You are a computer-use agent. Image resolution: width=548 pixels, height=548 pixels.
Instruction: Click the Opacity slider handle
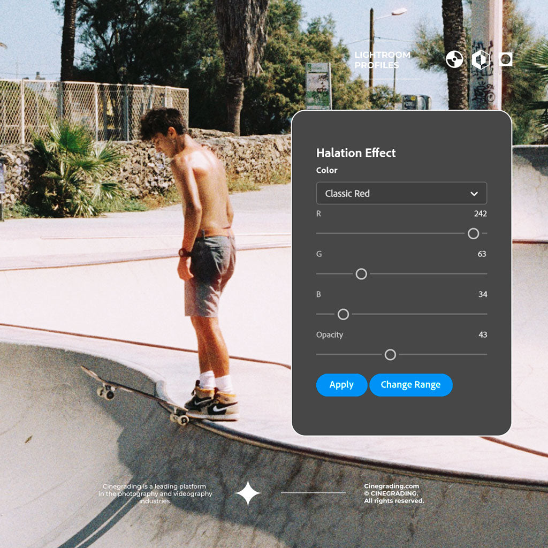point(390,354)
